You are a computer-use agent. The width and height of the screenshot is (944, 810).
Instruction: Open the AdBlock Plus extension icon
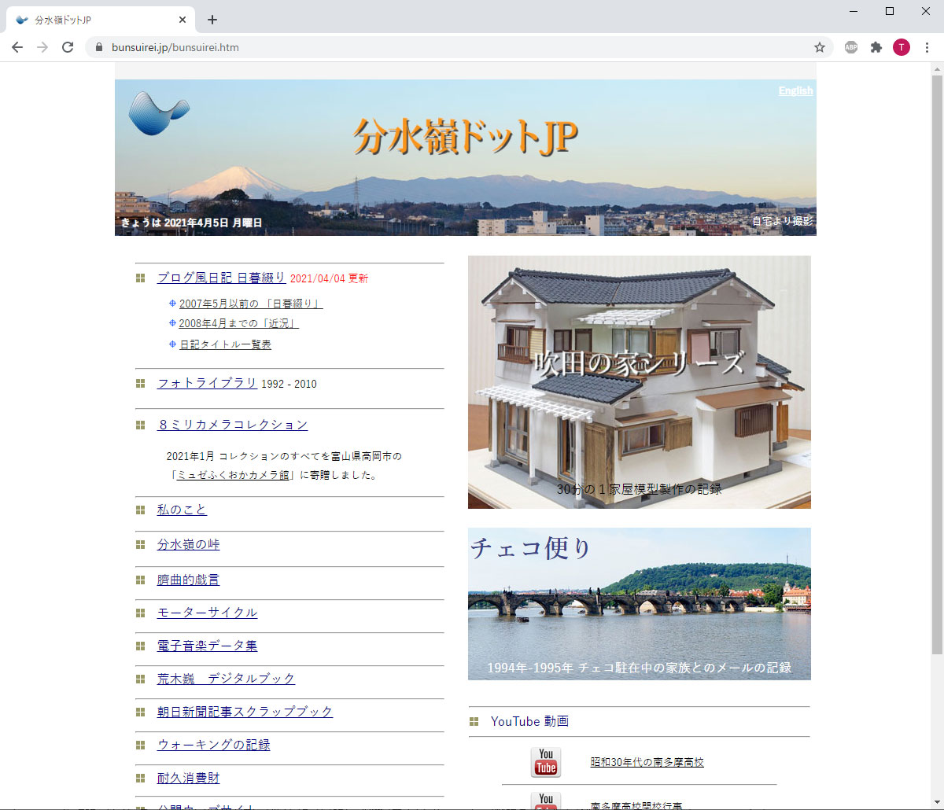click(851, 47)
